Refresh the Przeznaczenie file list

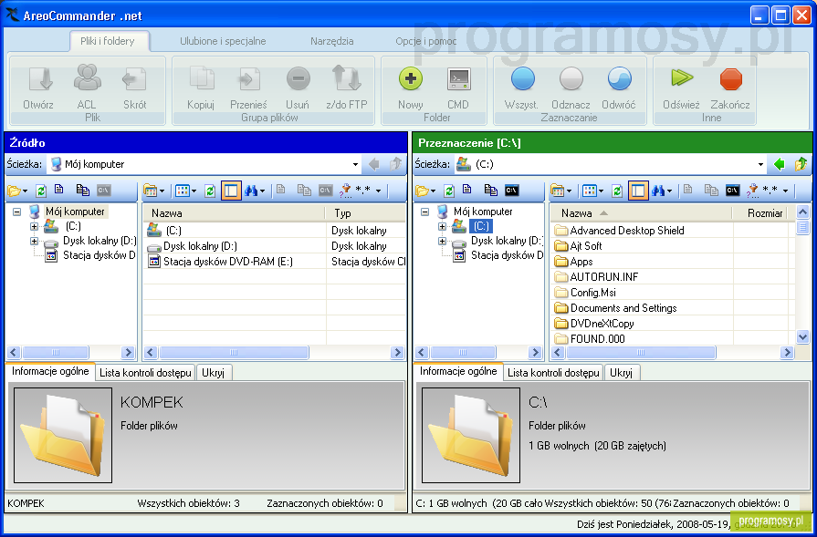click(617, 191)
